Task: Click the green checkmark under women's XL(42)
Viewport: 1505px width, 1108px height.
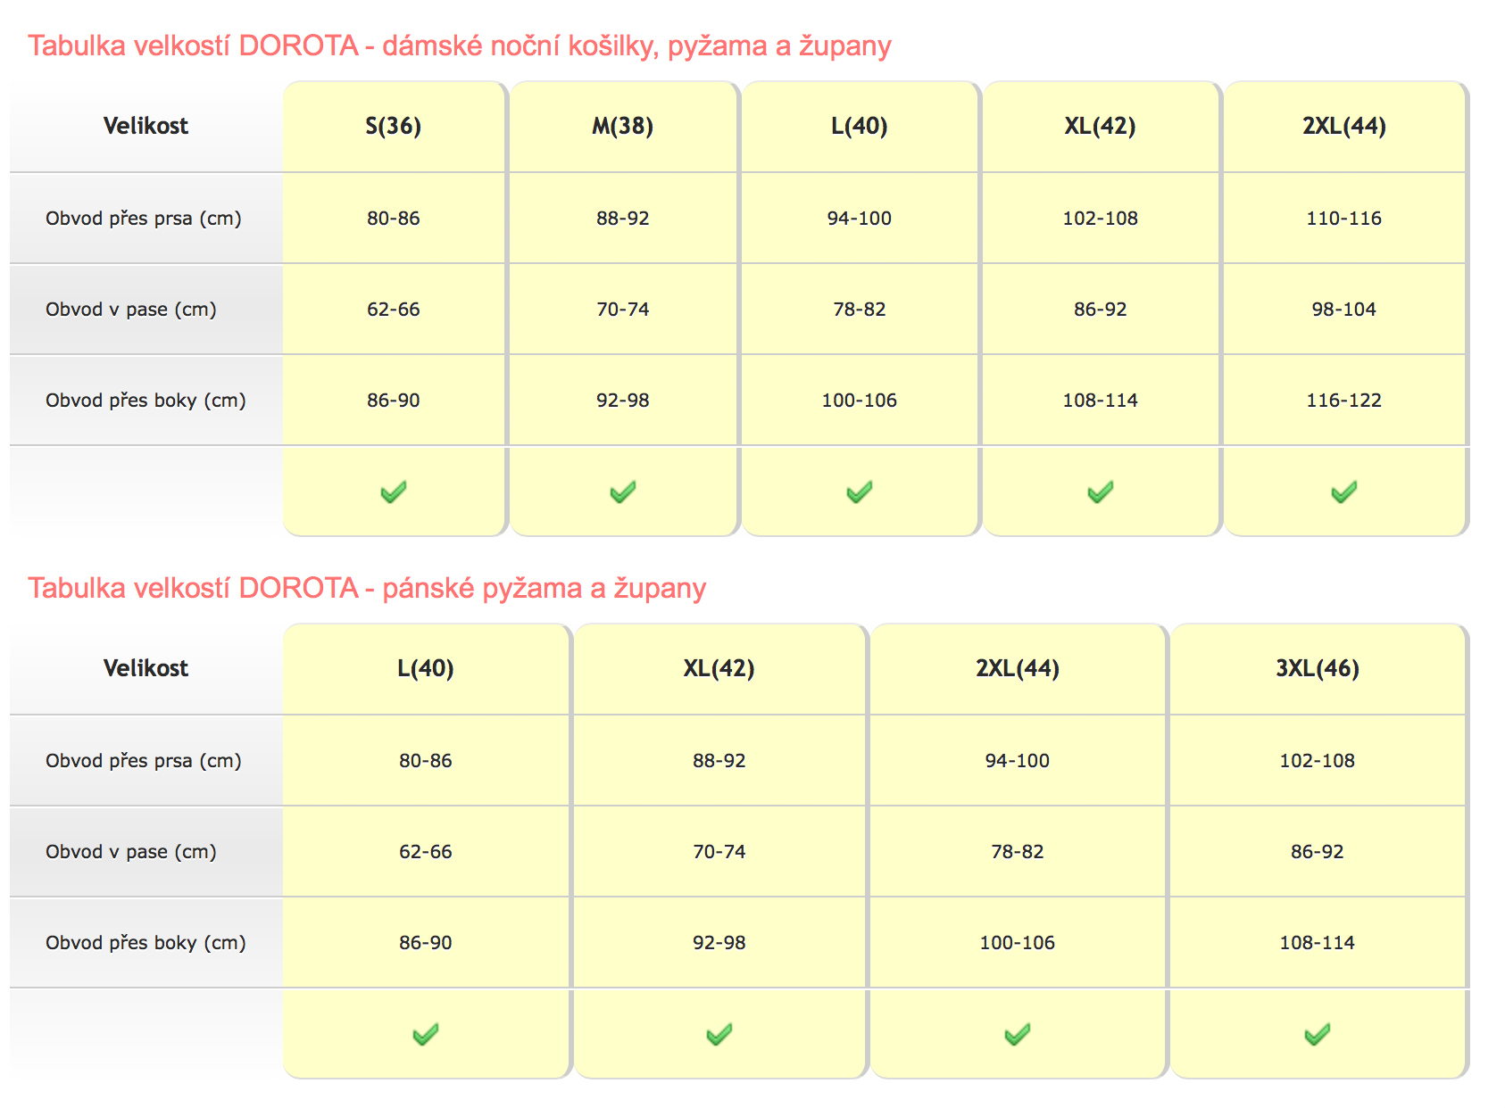Action: (1101, 492)
